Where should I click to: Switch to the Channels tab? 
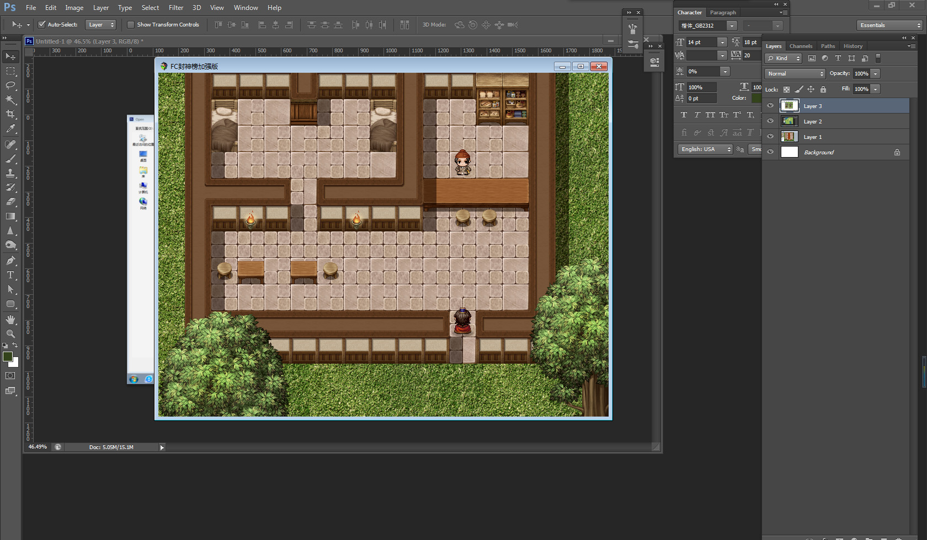pos(801,46)
